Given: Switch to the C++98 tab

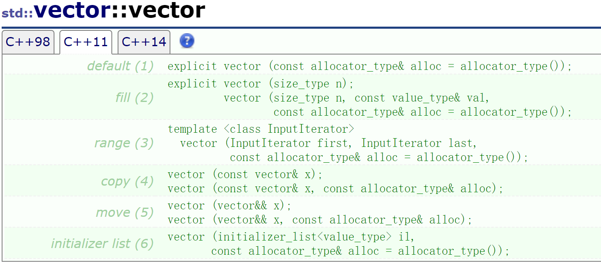Looking at the screenshot, I should click(x=28, y=42).
